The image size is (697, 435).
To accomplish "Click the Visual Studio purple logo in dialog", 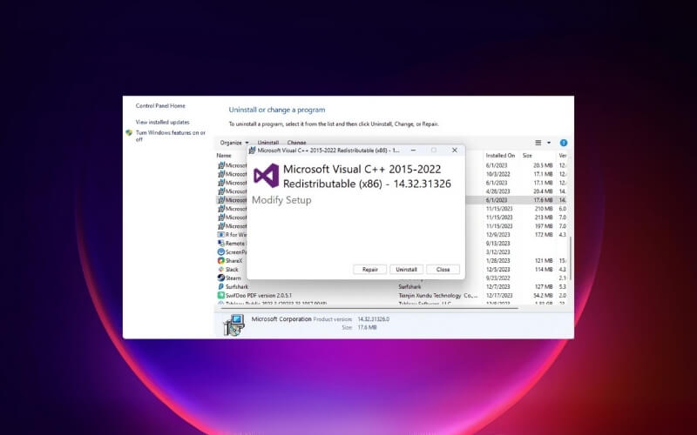I will click(267, 176).
